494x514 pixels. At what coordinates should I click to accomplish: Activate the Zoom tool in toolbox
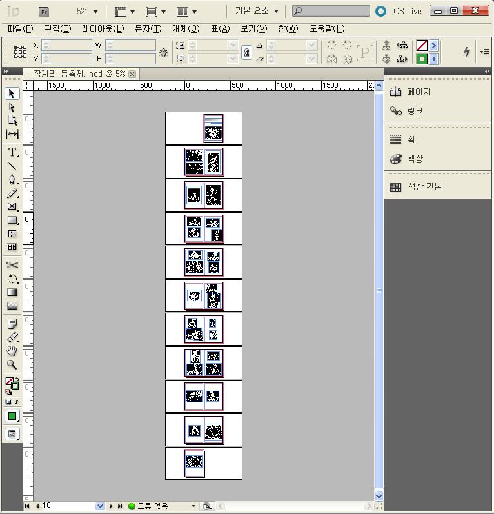[x=12, y=364]
